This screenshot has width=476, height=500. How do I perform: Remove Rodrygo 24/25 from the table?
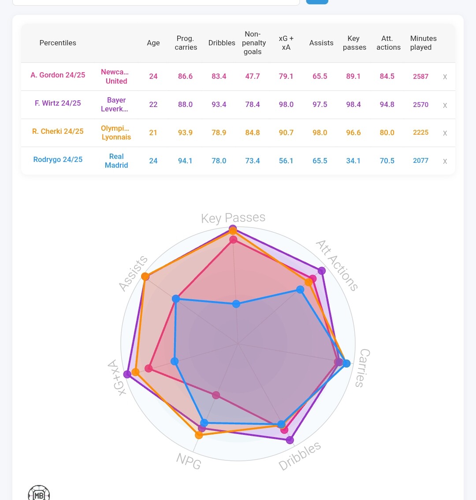coord(445,161)
